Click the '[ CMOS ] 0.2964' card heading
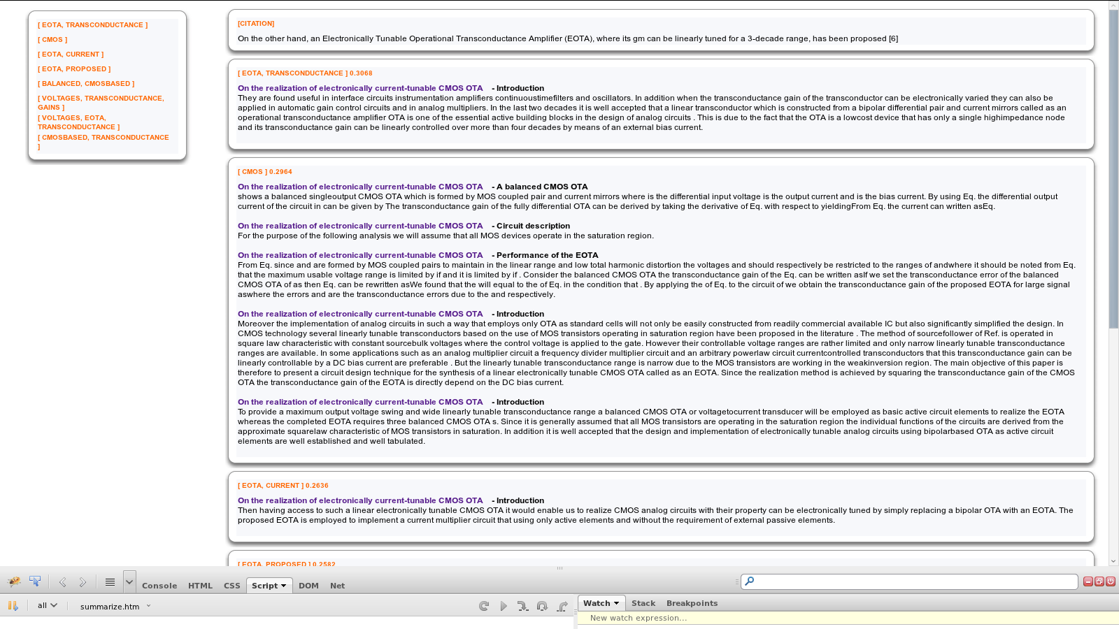1119x629 pixels. click(265, 172)
